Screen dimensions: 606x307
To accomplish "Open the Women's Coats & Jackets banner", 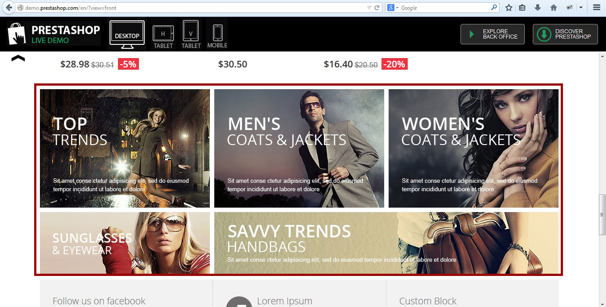I will click(x=473, y=148).
